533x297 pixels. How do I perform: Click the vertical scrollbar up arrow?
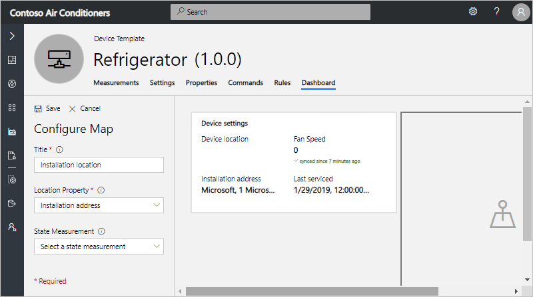pos(527,102)
